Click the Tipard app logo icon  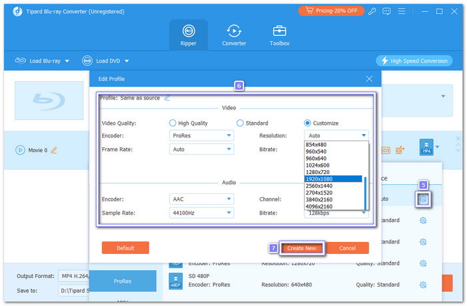pyautogui.click(x=17, y=11)
